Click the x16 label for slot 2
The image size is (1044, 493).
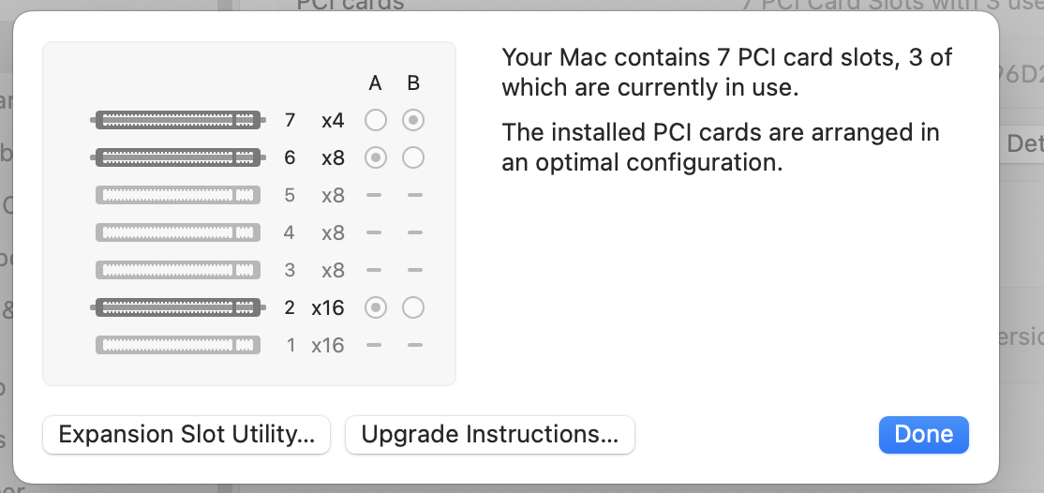[x=328, y=307]
